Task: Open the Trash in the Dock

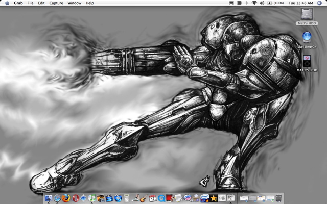Action: pos(278,198)
